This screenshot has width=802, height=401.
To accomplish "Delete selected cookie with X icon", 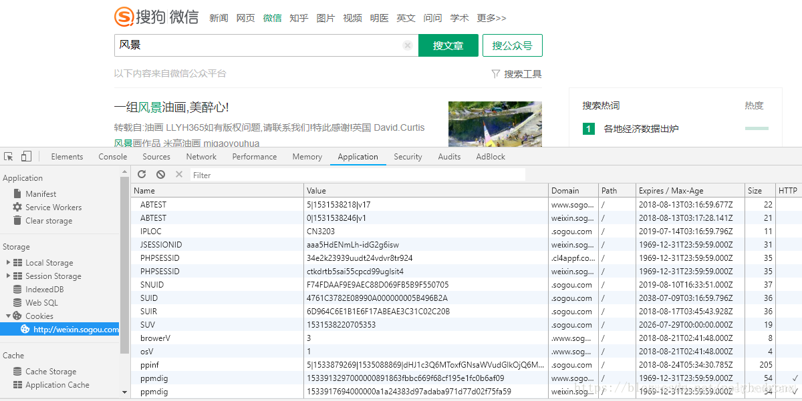I will [x=178, y=175].
